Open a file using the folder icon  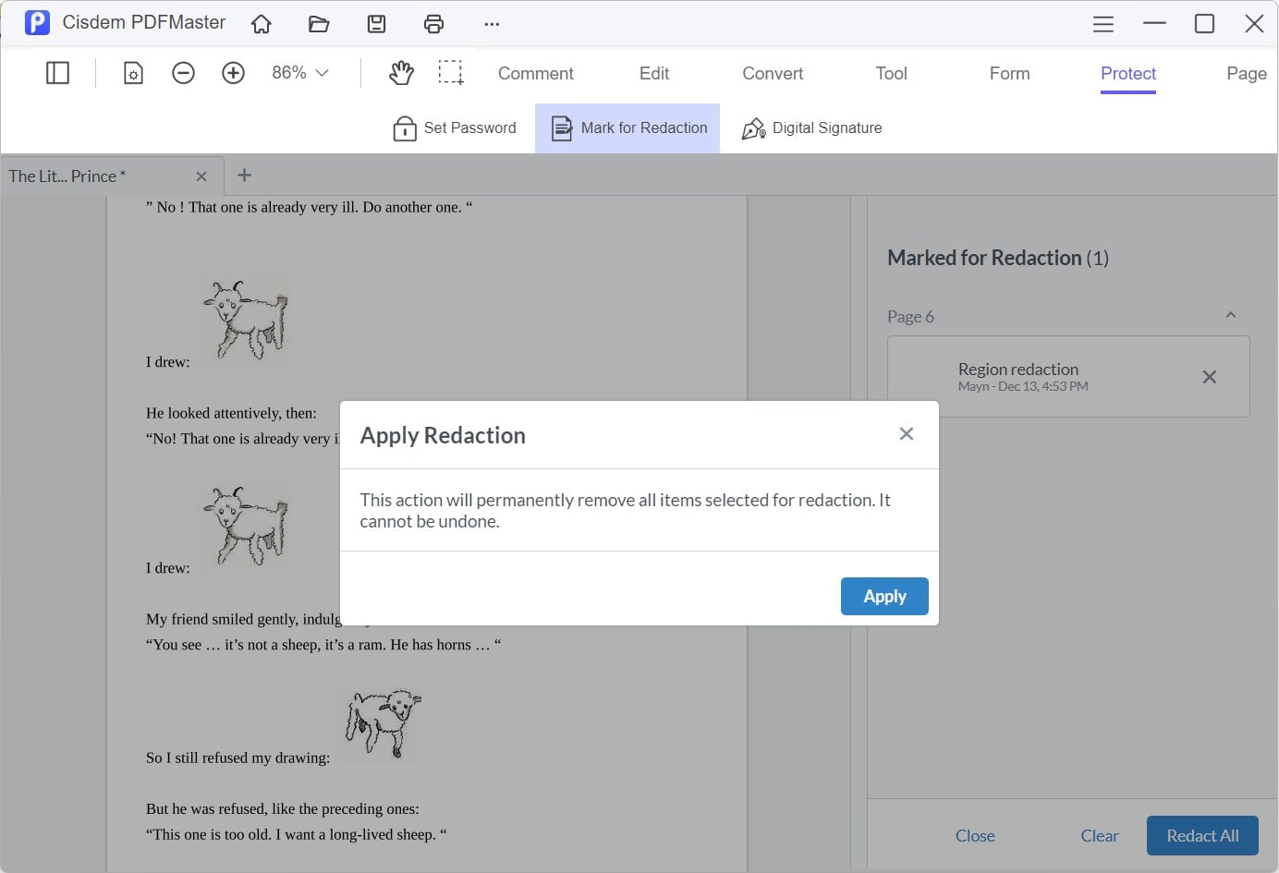point(318,24)
